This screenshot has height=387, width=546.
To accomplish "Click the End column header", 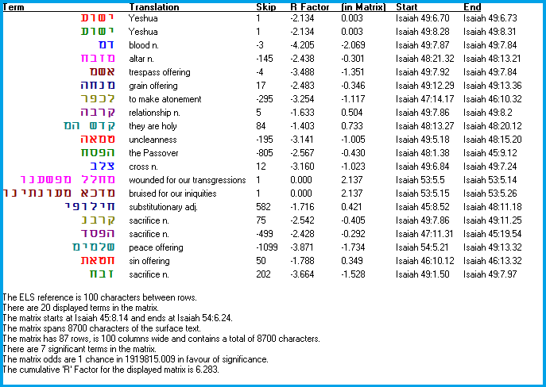I will click(x=472, y=7).
